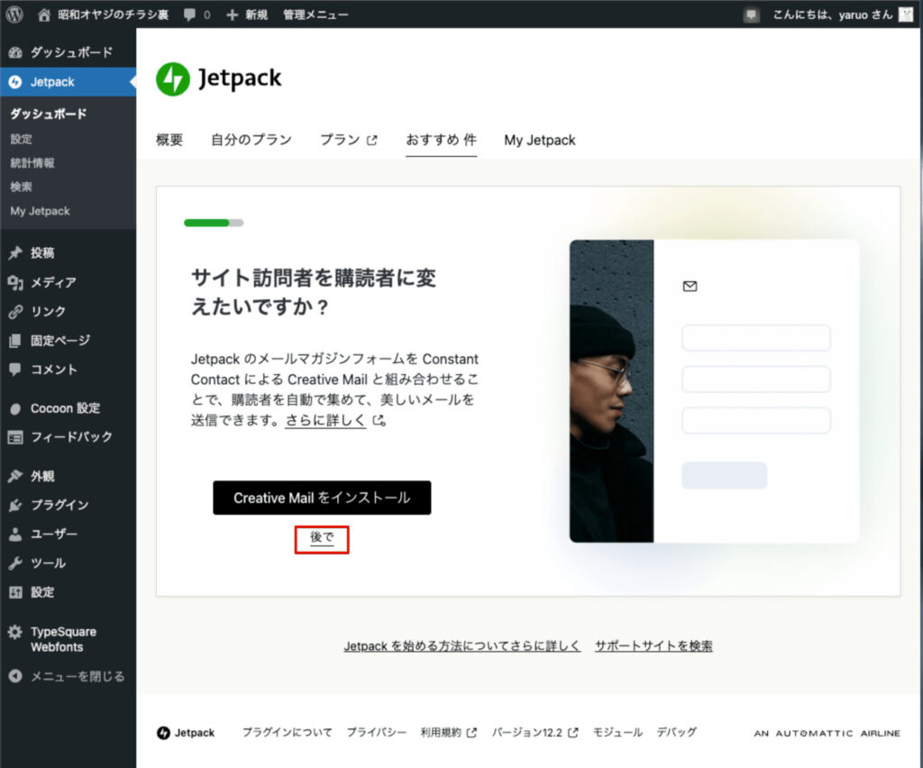Click the paintbrush icon for 外観
This screenshot has width=923, height=768.
pyautogui.click(x=15, y=476)
